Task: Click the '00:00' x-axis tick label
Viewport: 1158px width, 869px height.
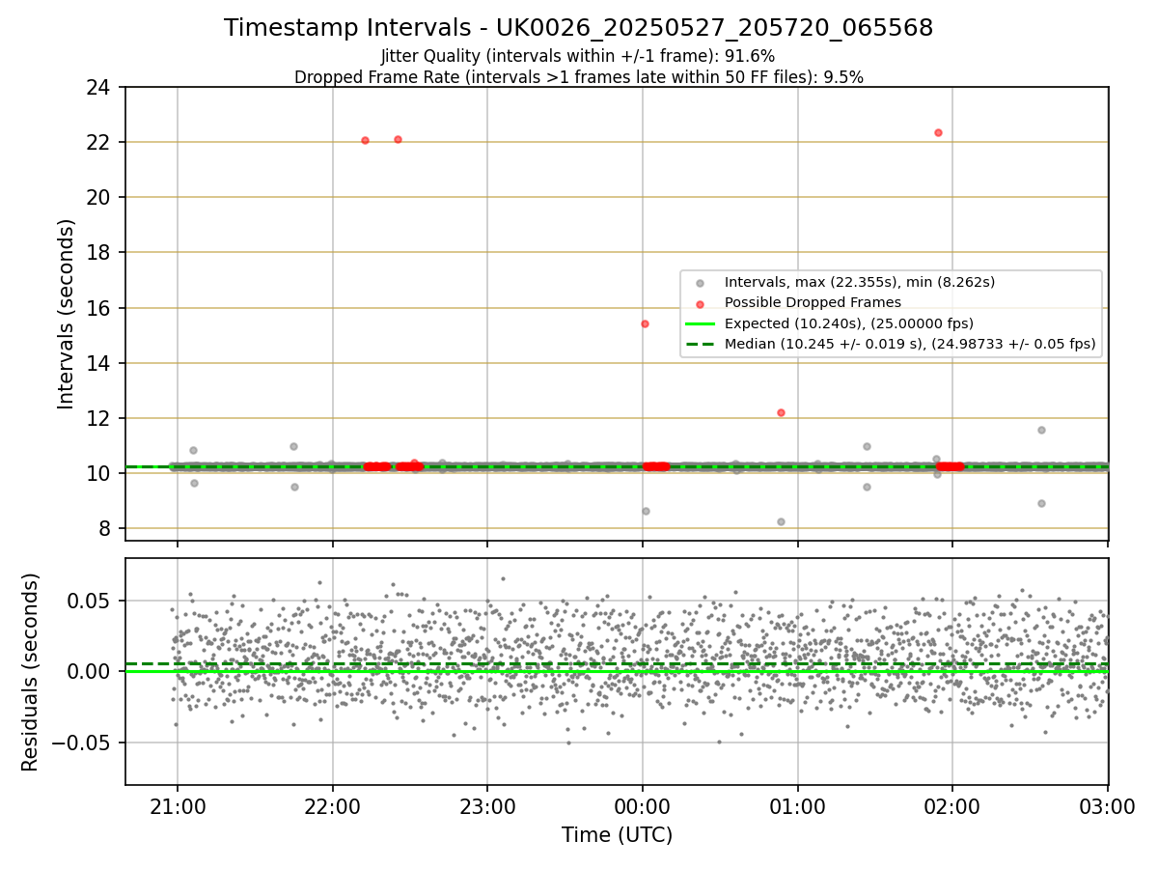Action: pos(643,805)
